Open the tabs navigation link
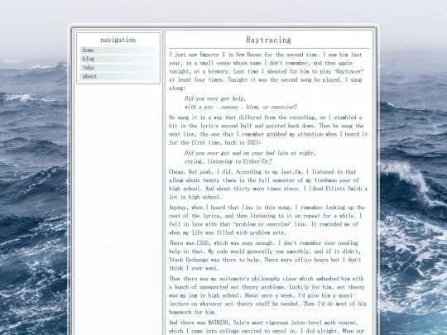Image resolution: width=447 pixels, height=335 pixels. coord(118,68)
